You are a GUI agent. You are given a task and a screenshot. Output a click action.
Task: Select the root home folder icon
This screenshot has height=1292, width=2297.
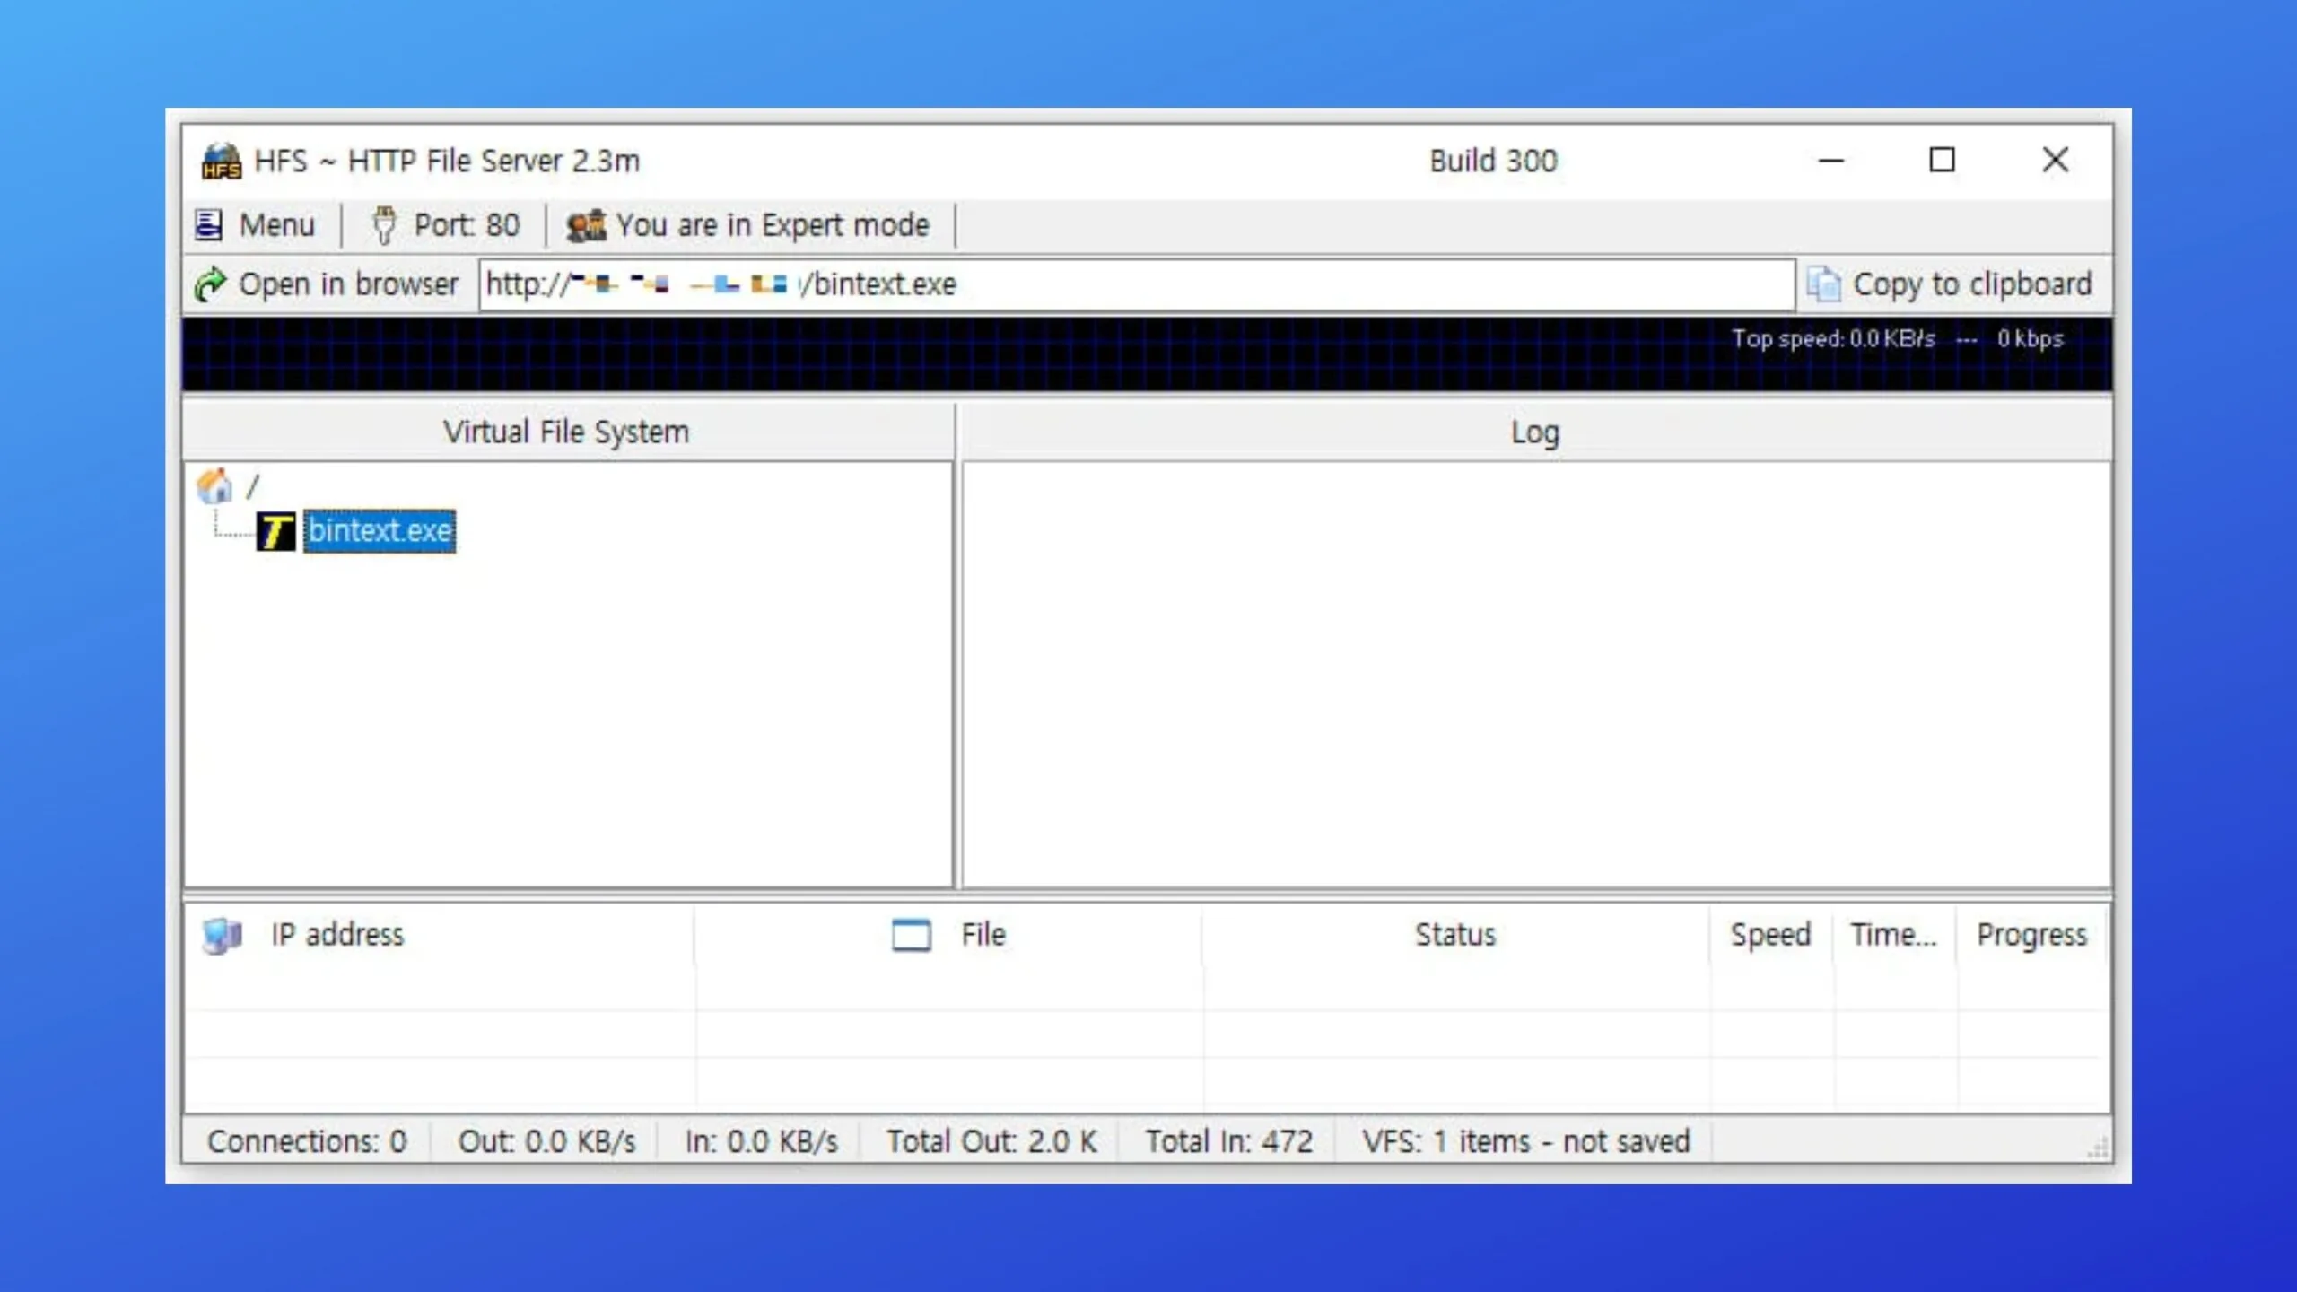[214, 485]
